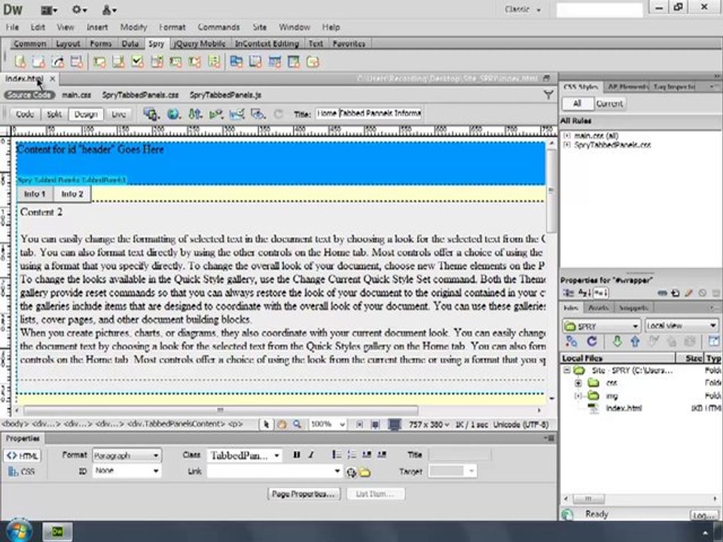Insert Spry Validation Text Field
The width and height of the screenshot is (723, 542).
99,62
